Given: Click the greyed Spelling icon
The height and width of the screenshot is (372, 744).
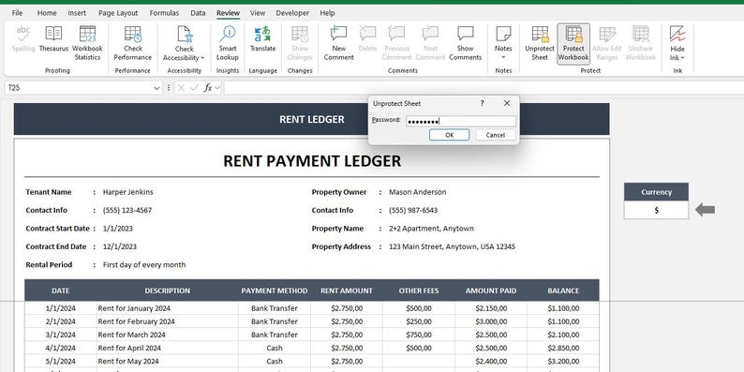Looking at the screenshot, I should pyautogui.click(x=23, y=40).
